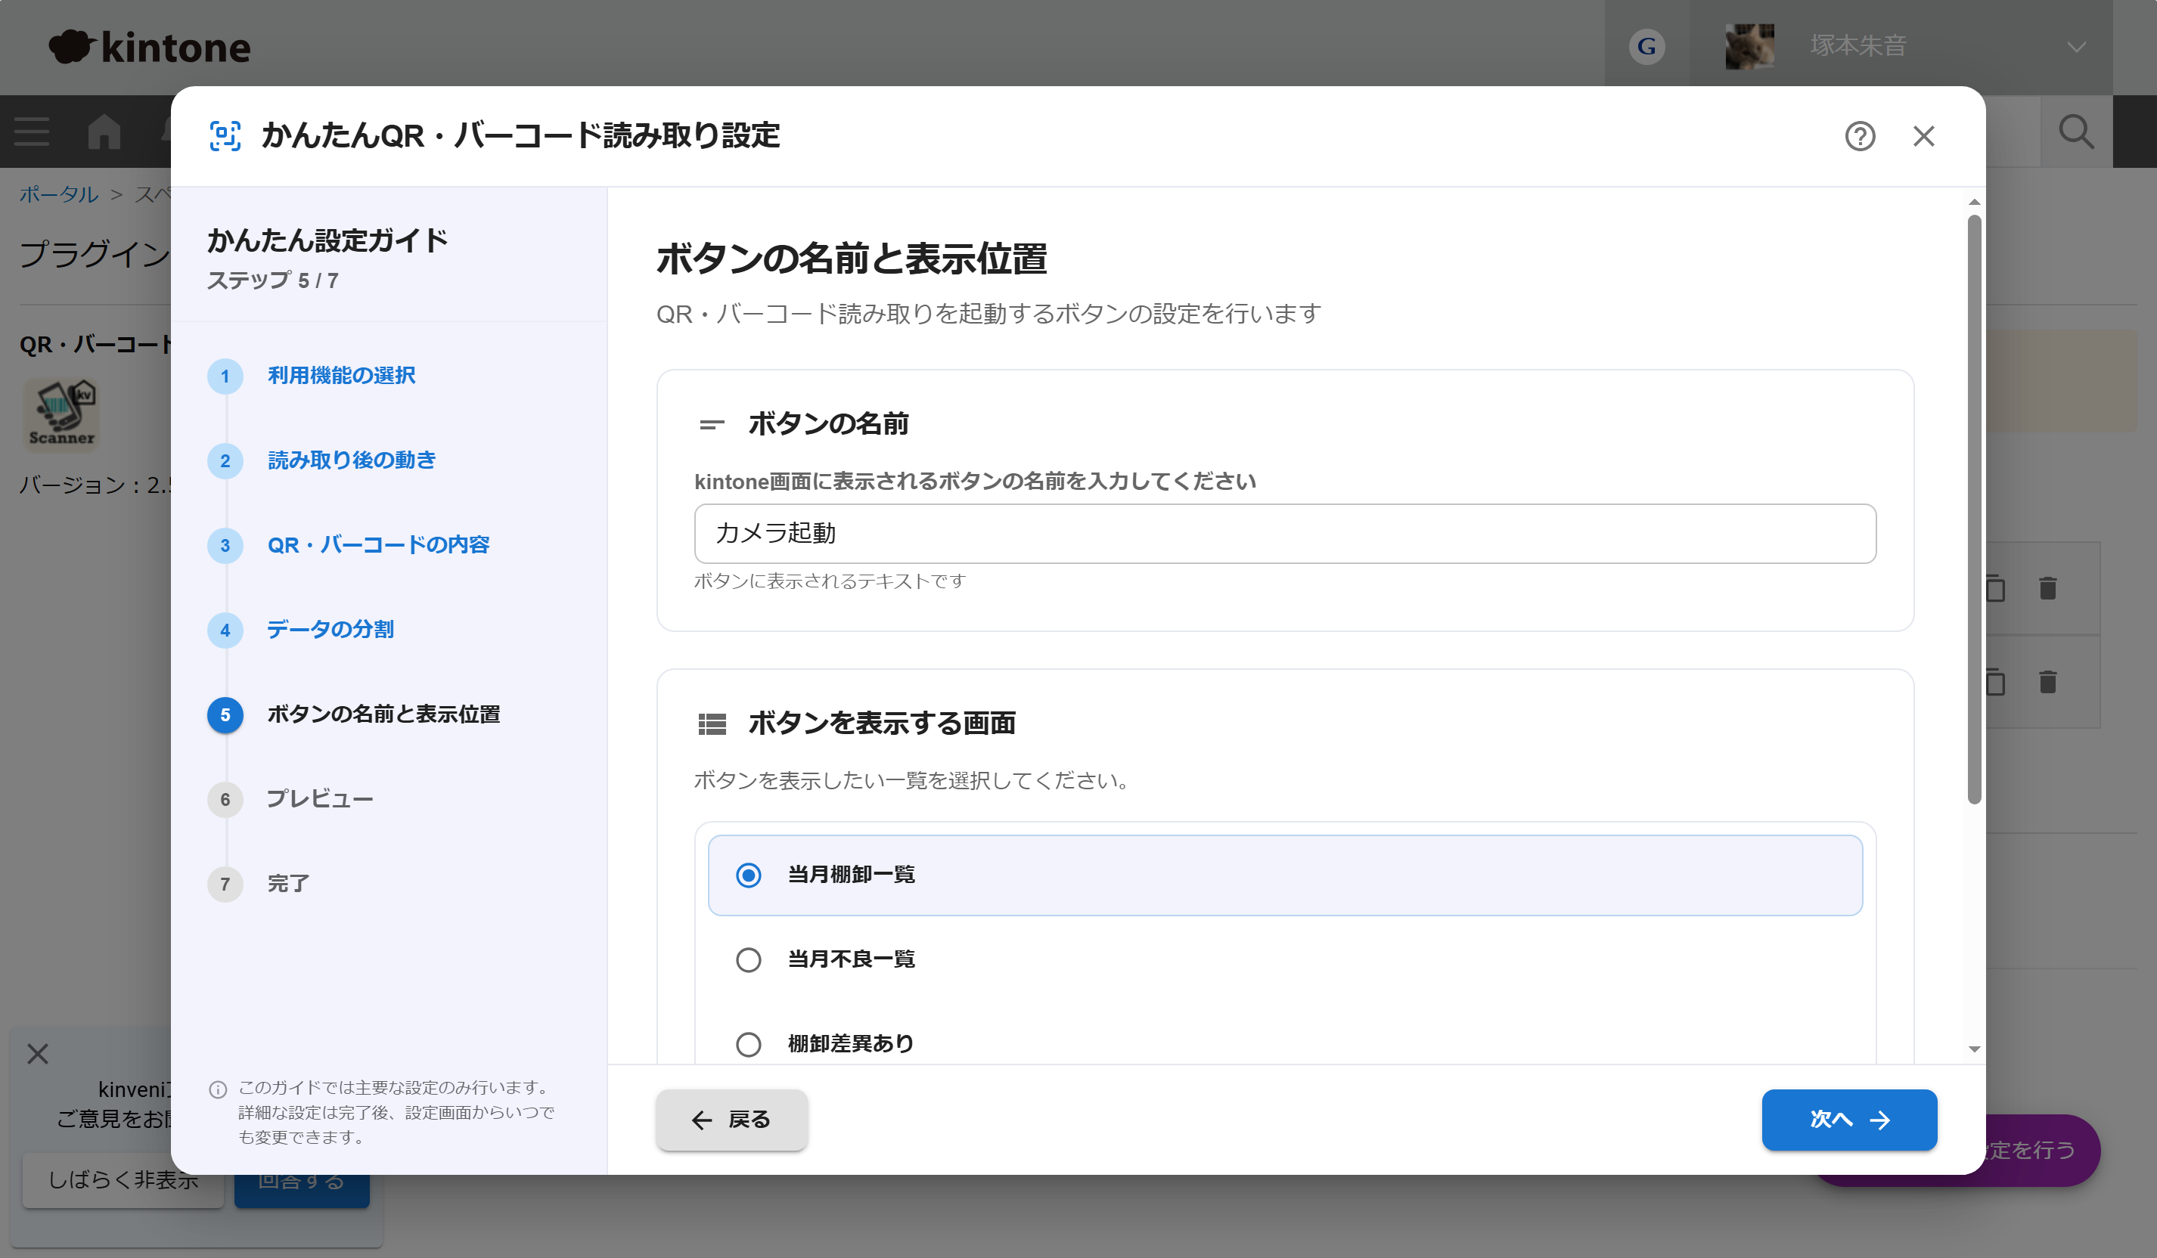Click the step number 1 circle

225,376
